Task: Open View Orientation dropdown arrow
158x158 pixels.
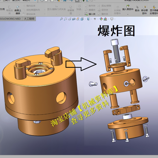Action: pyautogui.click(x=85, y=19)
